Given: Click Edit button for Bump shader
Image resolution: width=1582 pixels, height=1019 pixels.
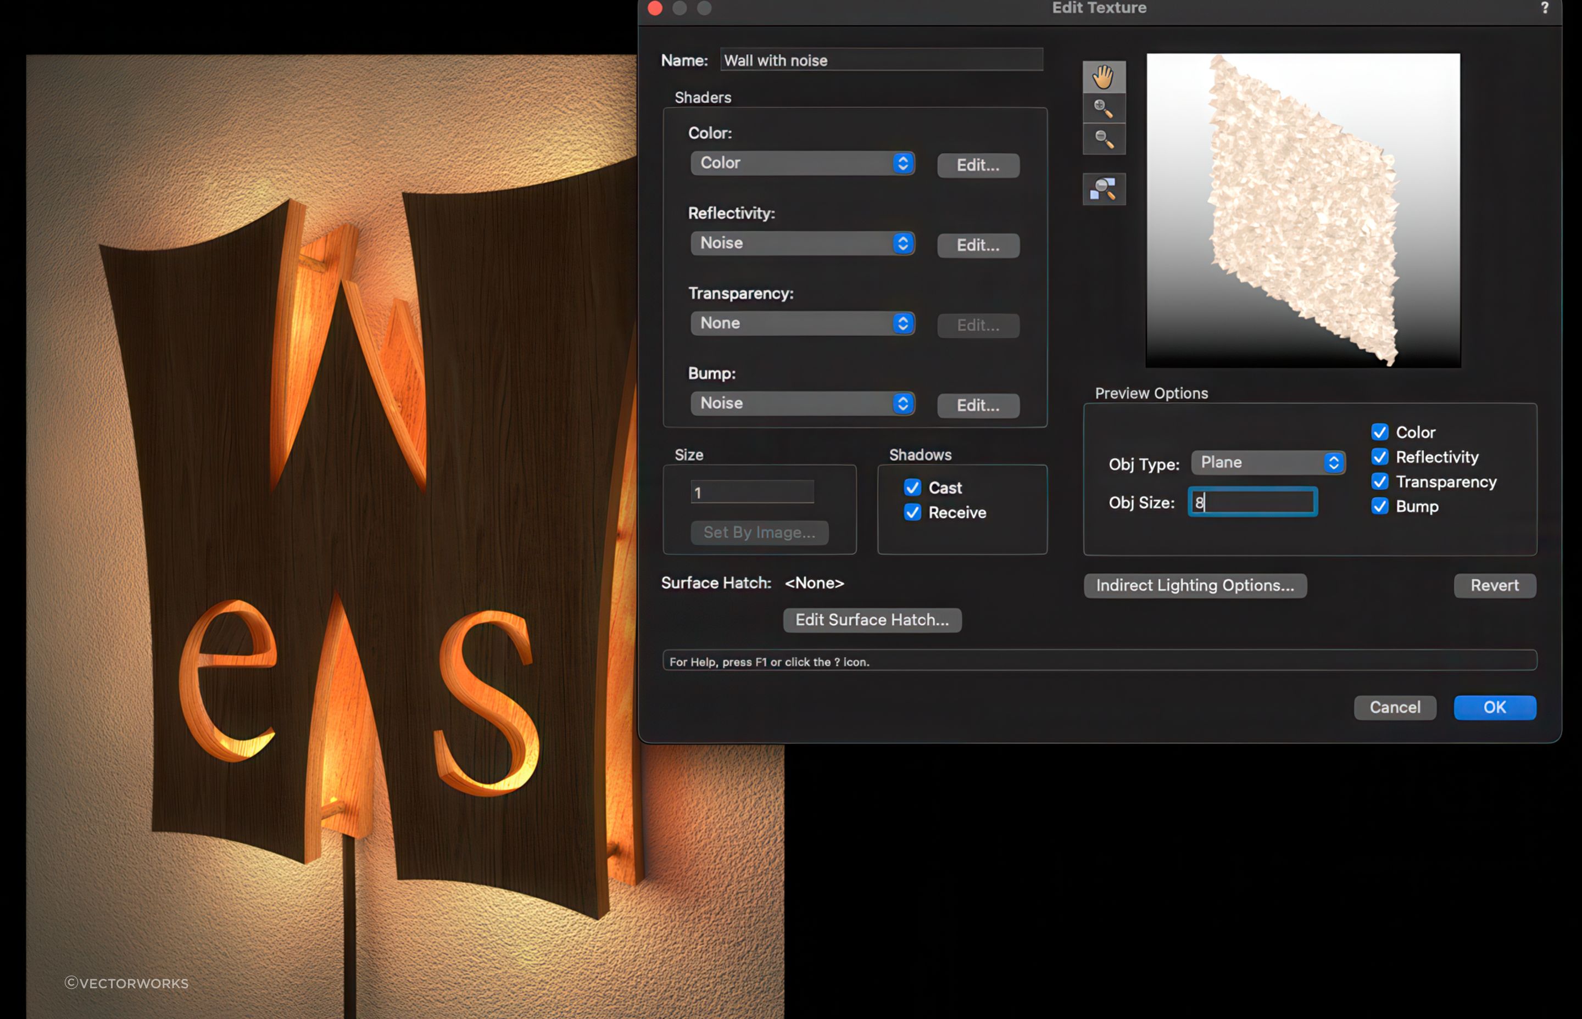Looking at the screenshot, I should click(x=978, y=405).
